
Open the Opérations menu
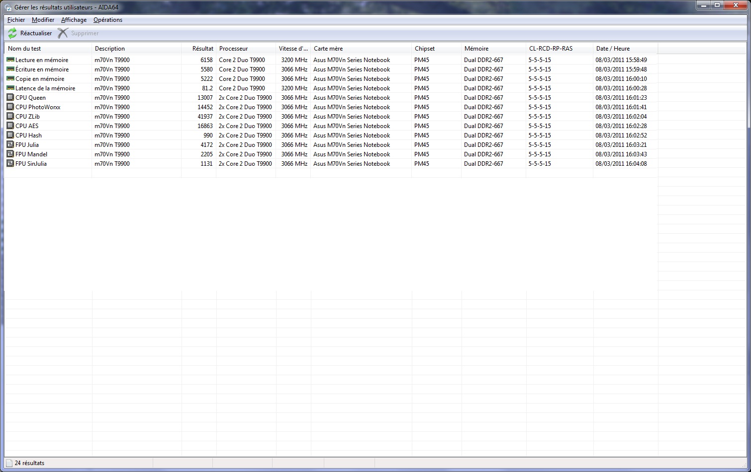coord(108,20)
